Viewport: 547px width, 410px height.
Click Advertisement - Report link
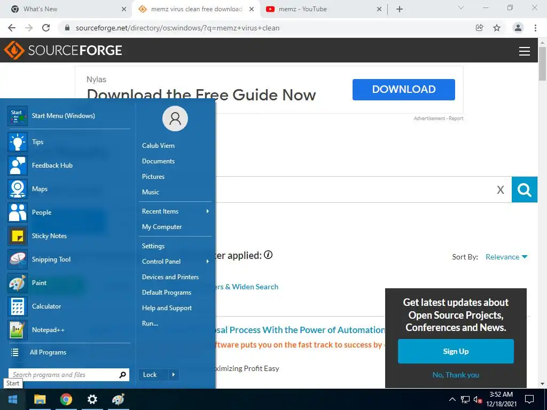coord(439,119)
